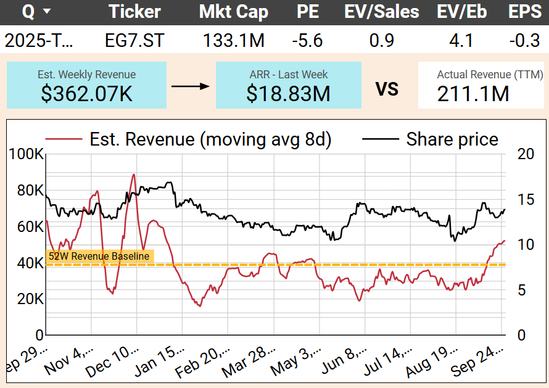Viewport: 549px width, 388px height.
Task: Sort by the Ticker column header
Action: tap(134, 11)
